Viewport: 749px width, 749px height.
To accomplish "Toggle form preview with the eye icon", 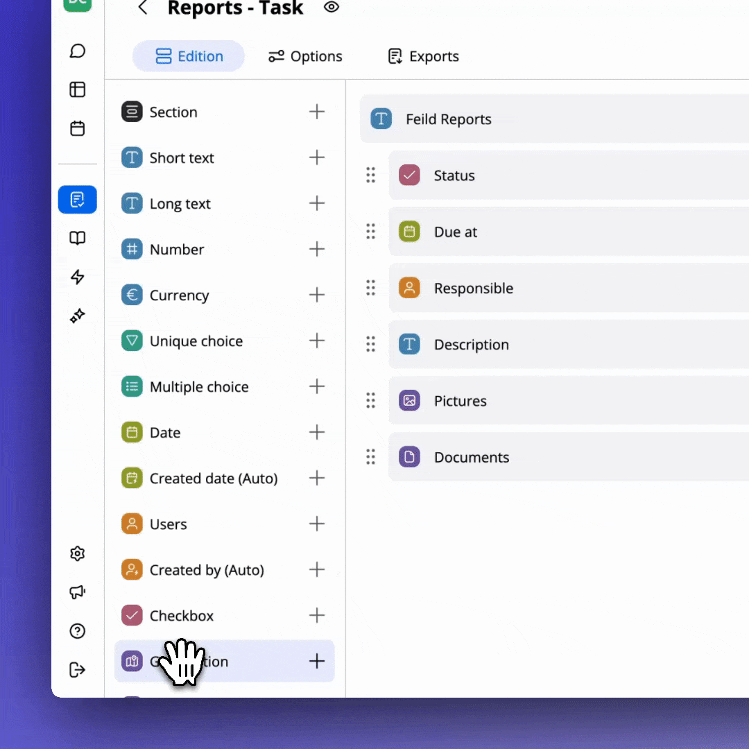I will click(x=332, y=8).
